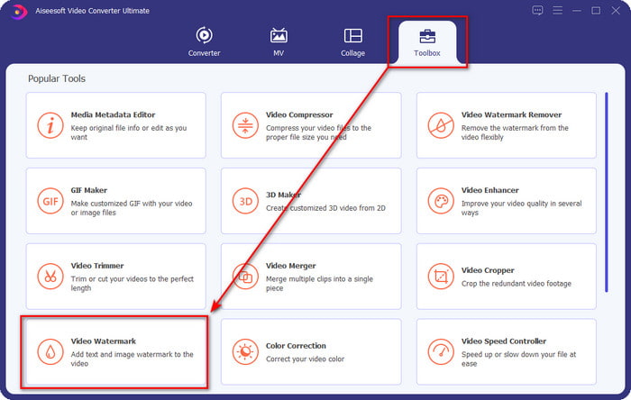Viewport: 631px width, 400px height.
Task: Maximize the Aiseesoft window
Action: pyautogui.click(x=596, y=11)
